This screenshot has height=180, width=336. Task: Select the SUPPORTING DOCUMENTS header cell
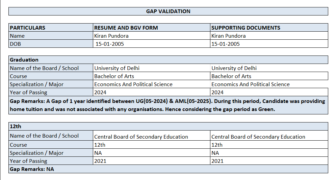245,28
